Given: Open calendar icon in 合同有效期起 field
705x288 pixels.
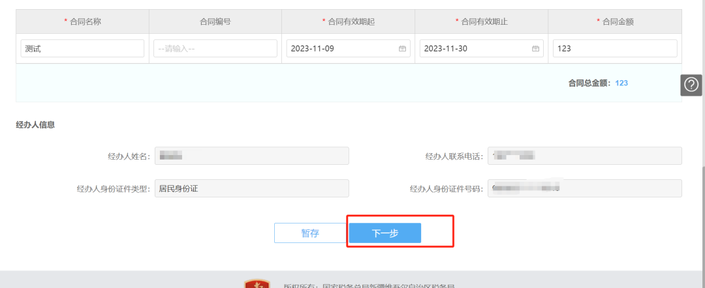Looking at the screenshot, I should [402, 48].
